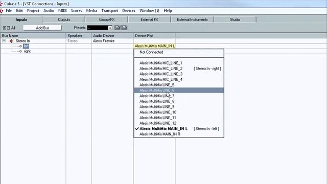Choose Alesis MultiMix LINE_11
The width and height of the screenshot is (327, 184).
(x=179, y=118)
